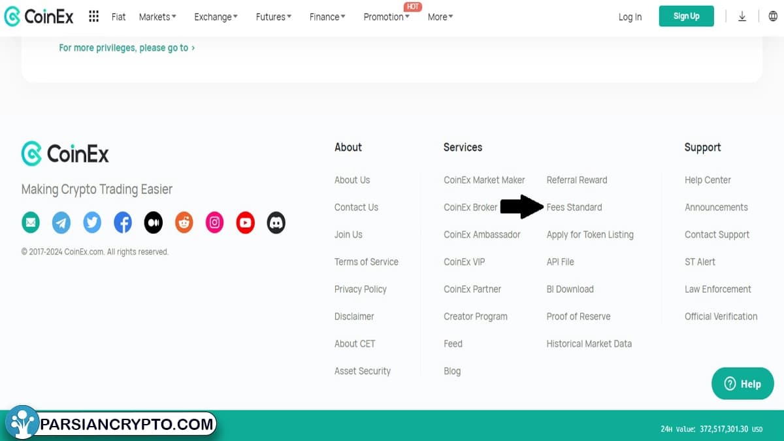Open the Telegram social icon
The height and width of the screenshot is (441, 784).
(61, 223)
